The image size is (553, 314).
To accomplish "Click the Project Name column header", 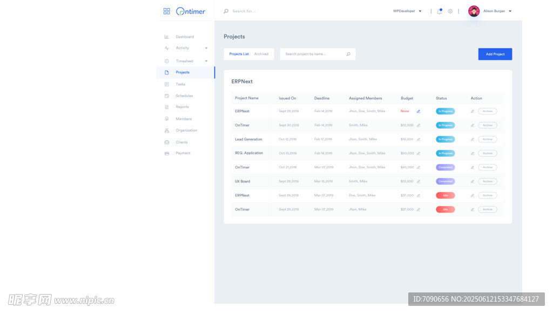I will 246,98.
